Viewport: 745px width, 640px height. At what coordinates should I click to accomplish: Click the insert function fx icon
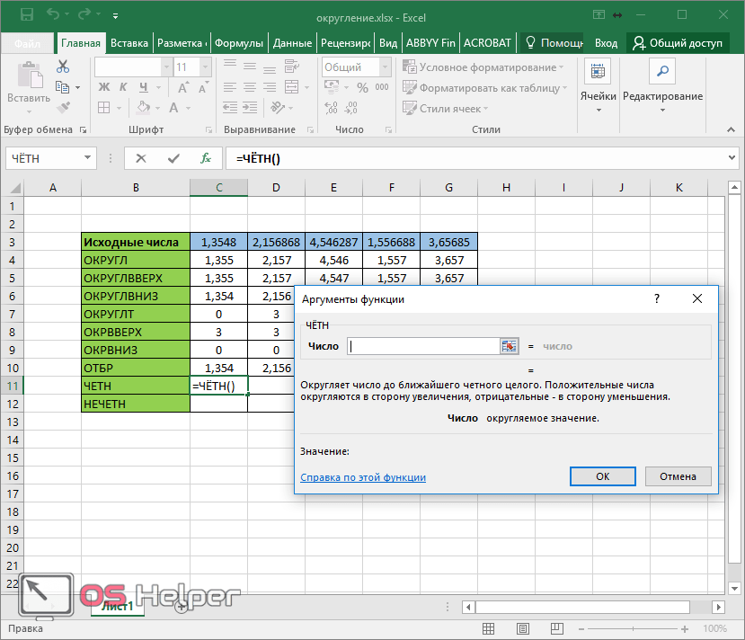point(205,158)
